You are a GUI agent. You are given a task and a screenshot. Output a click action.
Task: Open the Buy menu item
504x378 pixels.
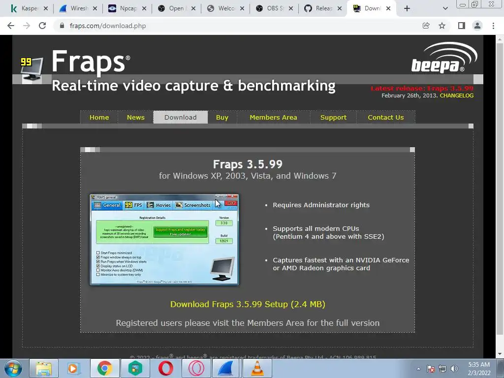tap(222, 117)
